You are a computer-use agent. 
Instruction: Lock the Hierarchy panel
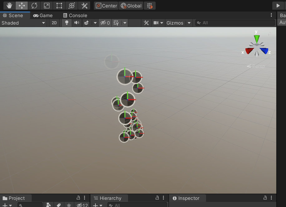(x=157, y=198)
